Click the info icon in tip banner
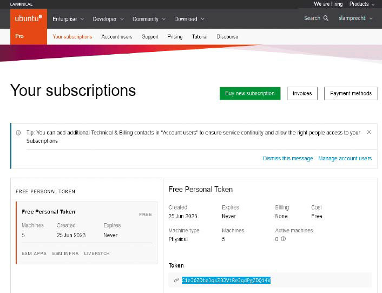The width and height of the screenshot is (382, 293). [18, 133]
